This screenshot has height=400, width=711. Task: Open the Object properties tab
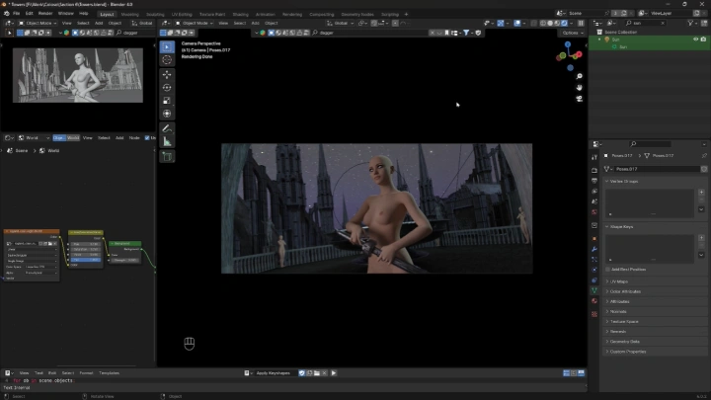click(594, 239)
